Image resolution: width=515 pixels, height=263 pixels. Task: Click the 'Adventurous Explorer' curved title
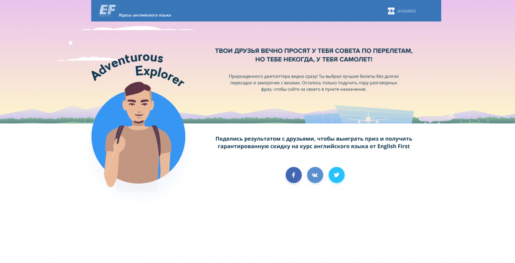click(137, 69)
